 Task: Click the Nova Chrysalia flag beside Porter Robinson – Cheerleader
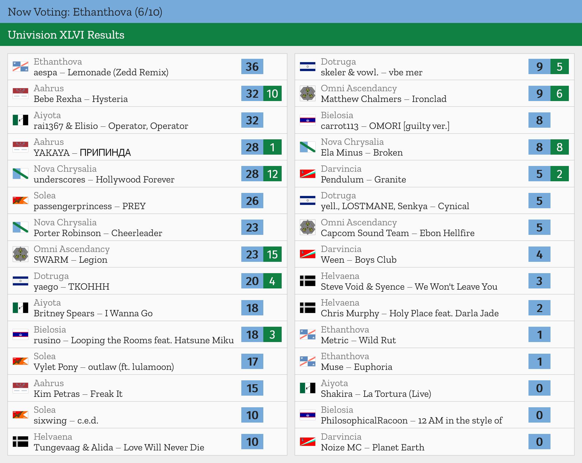click(20, 228)
